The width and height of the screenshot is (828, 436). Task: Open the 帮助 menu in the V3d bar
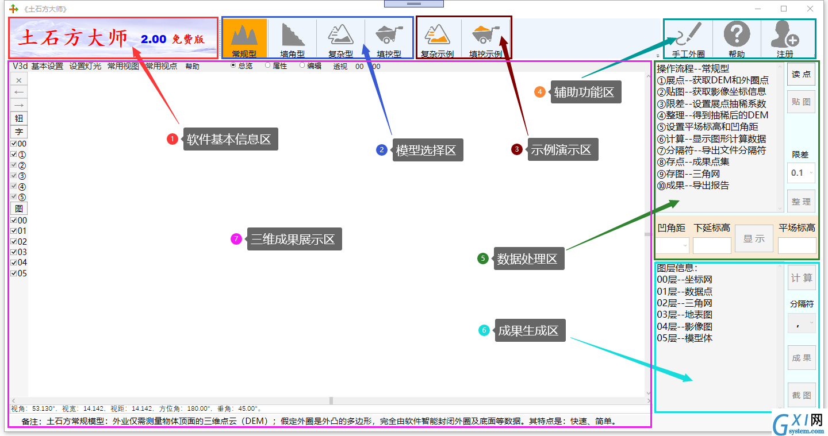coord(192,66)
